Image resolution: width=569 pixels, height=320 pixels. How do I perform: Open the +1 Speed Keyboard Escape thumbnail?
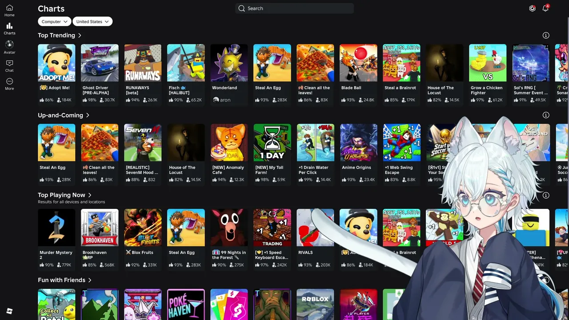[x=272, y=228]
